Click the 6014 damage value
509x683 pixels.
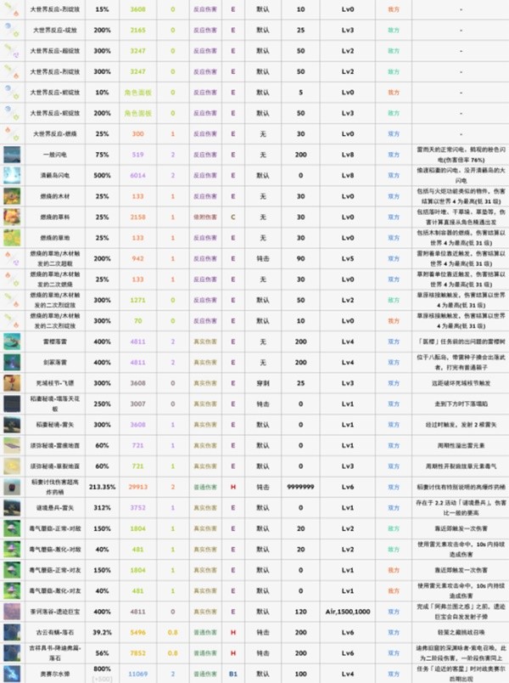138,175
